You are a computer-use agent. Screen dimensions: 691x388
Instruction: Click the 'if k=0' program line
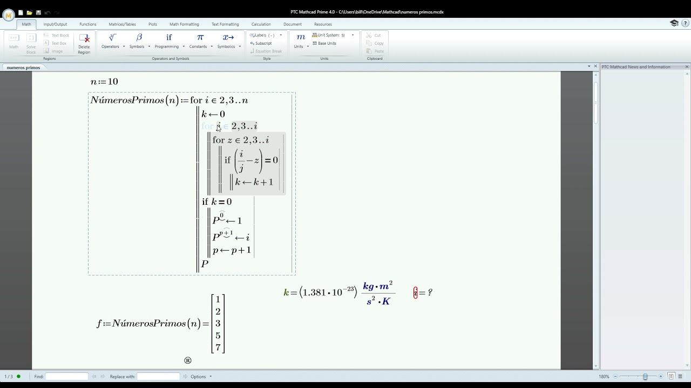point(216,202)
